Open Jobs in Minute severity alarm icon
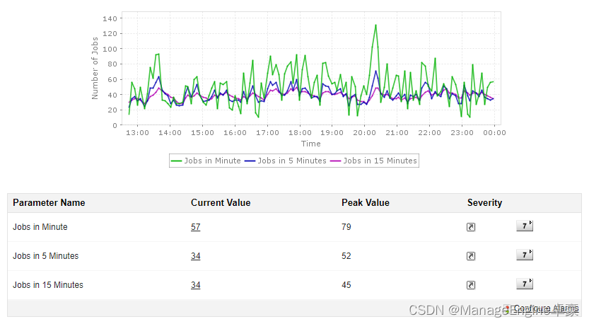The width and height of the screenshot is (589, 324). pyautogui.click(x=471, y=227)
